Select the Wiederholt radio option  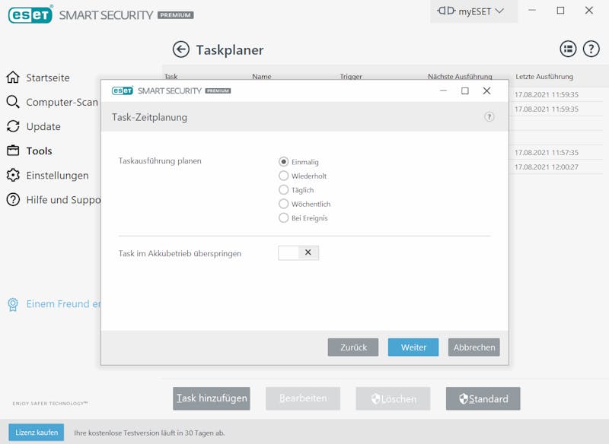pos(283,176)
